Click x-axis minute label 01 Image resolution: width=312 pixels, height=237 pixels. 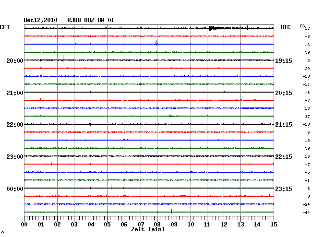tap(41, 224)
